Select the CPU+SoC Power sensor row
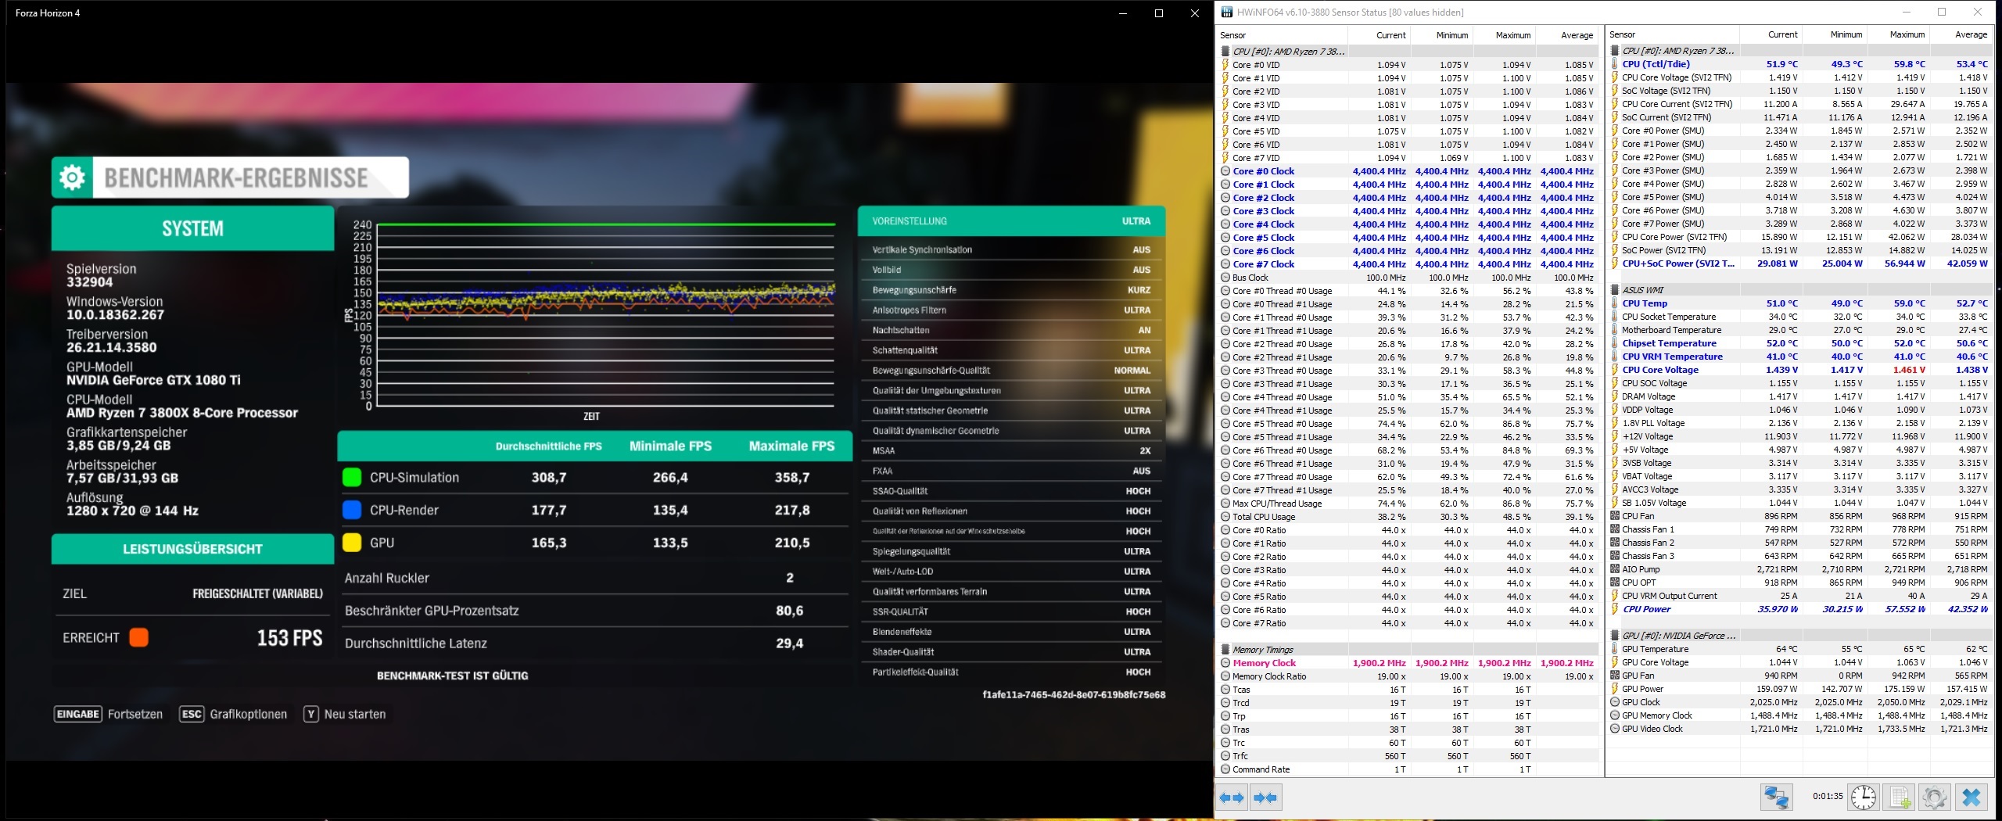 tap(1800, 264)
